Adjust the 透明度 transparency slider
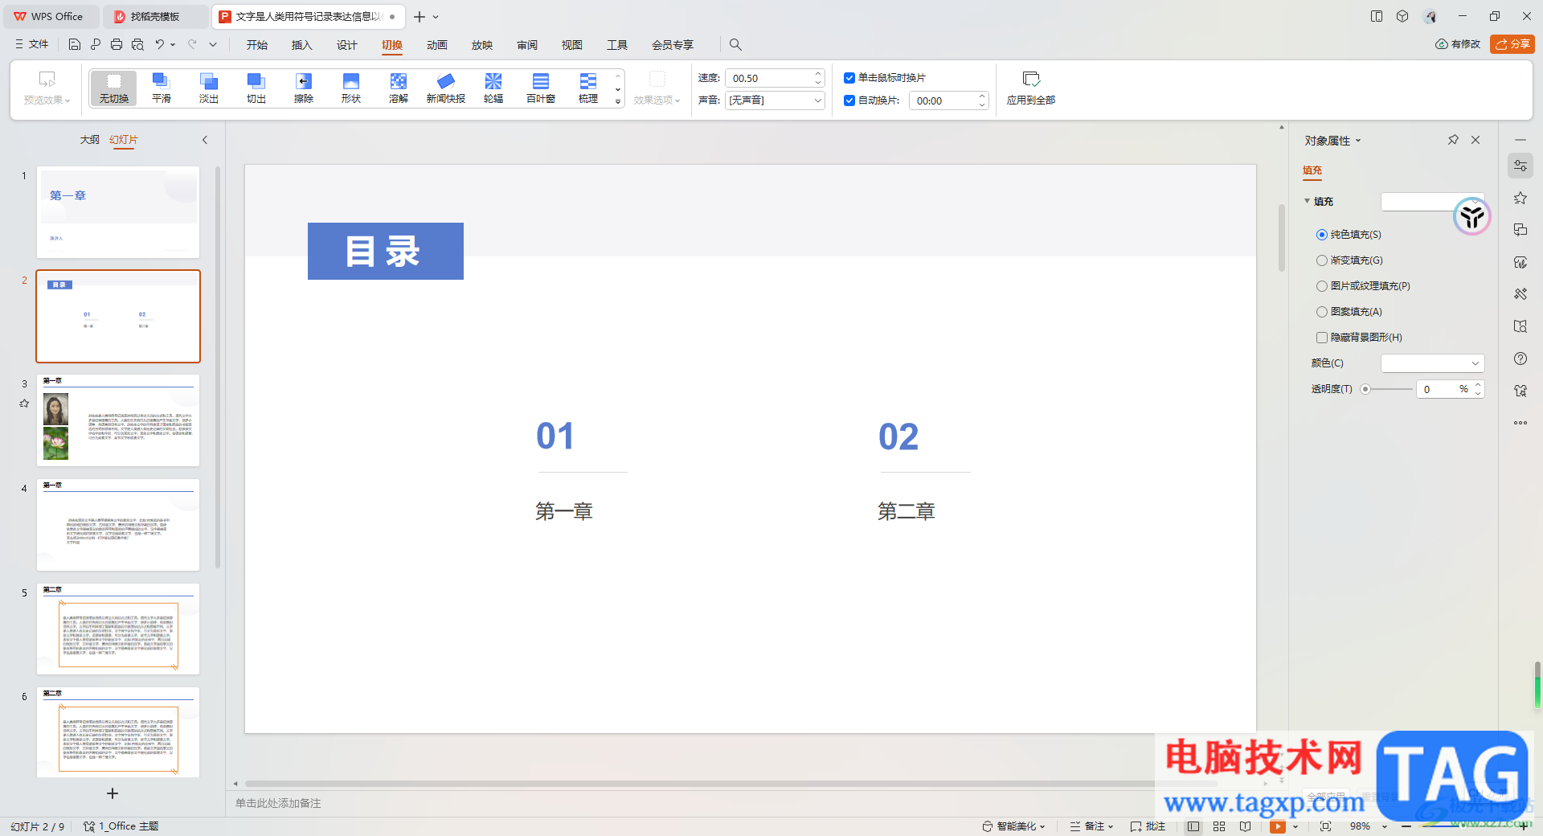The height and width of the screenshot is (836, 1543). (1365, 389)
